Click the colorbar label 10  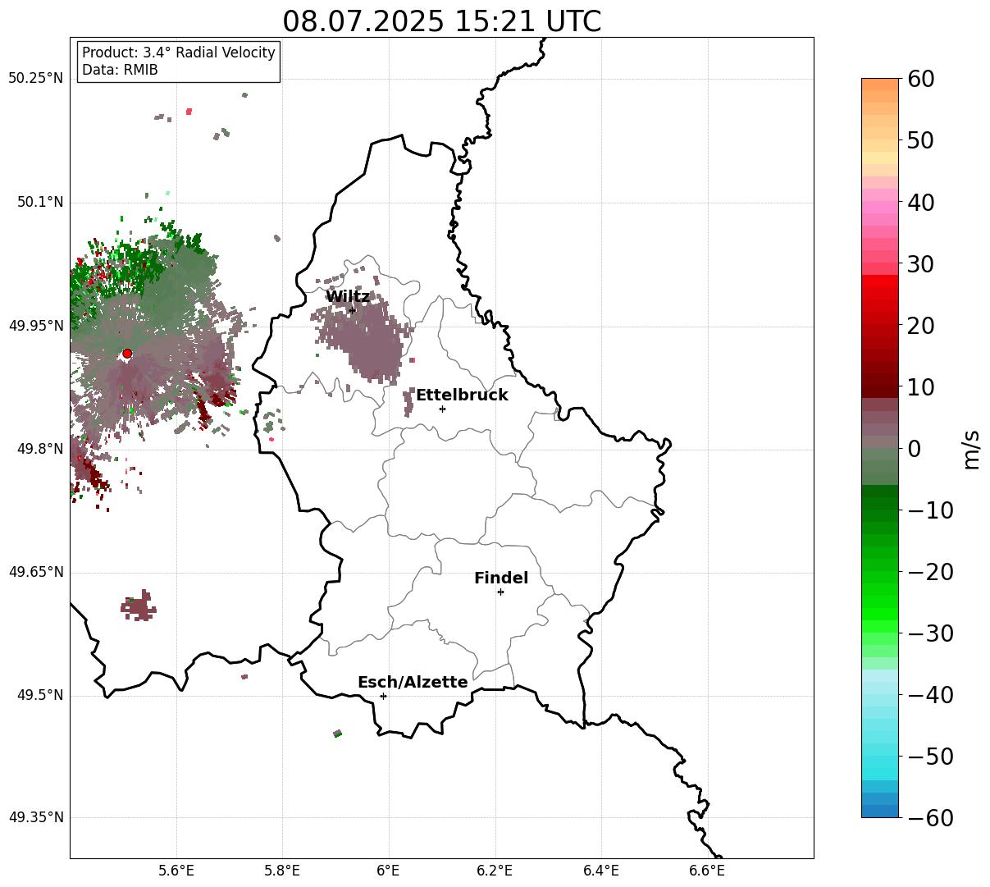[920, 386]
